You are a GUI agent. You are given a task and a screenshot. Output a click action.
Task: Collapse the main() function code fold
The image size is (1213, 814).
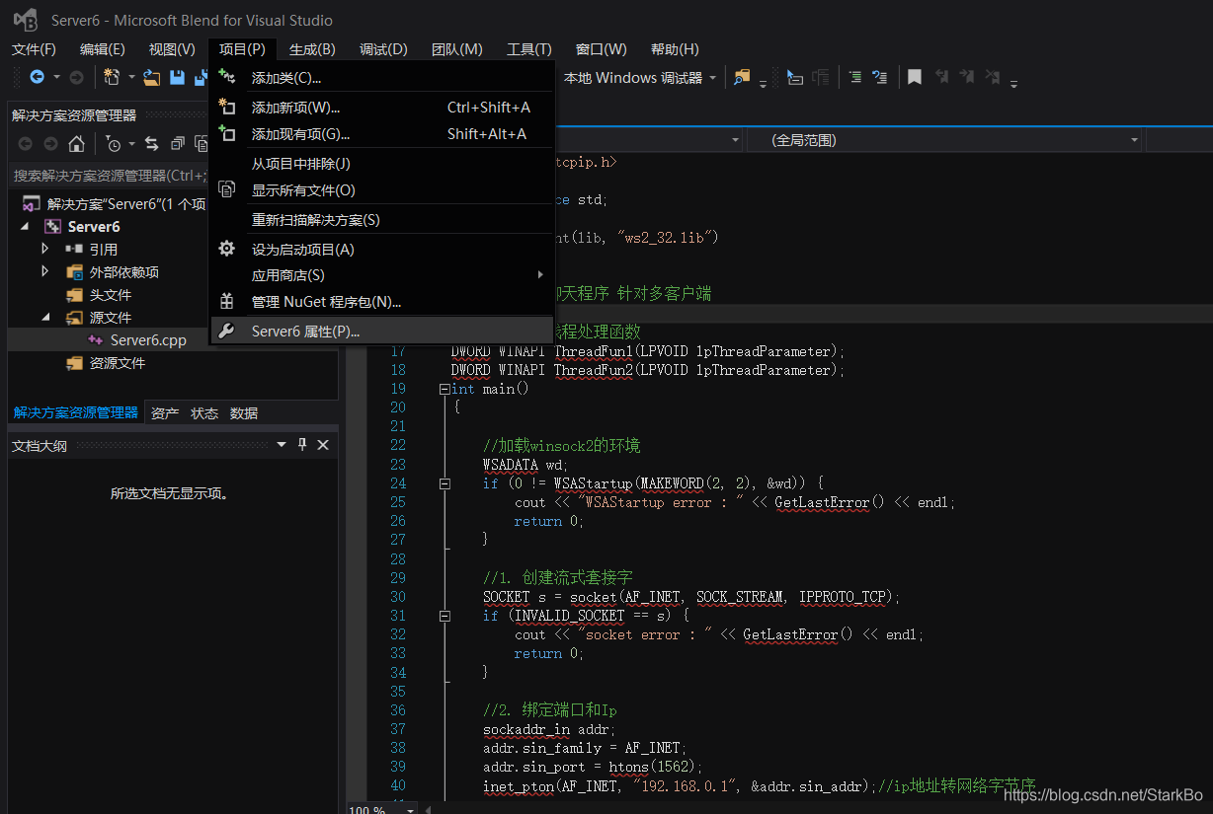tap(445, 389)
